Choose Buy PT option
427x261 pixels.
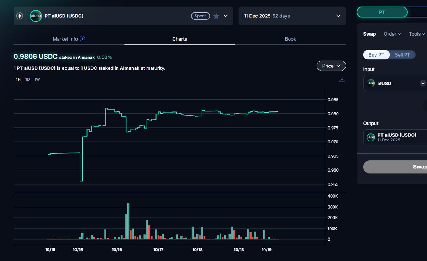pyautogui.click(x=376, y=55)
